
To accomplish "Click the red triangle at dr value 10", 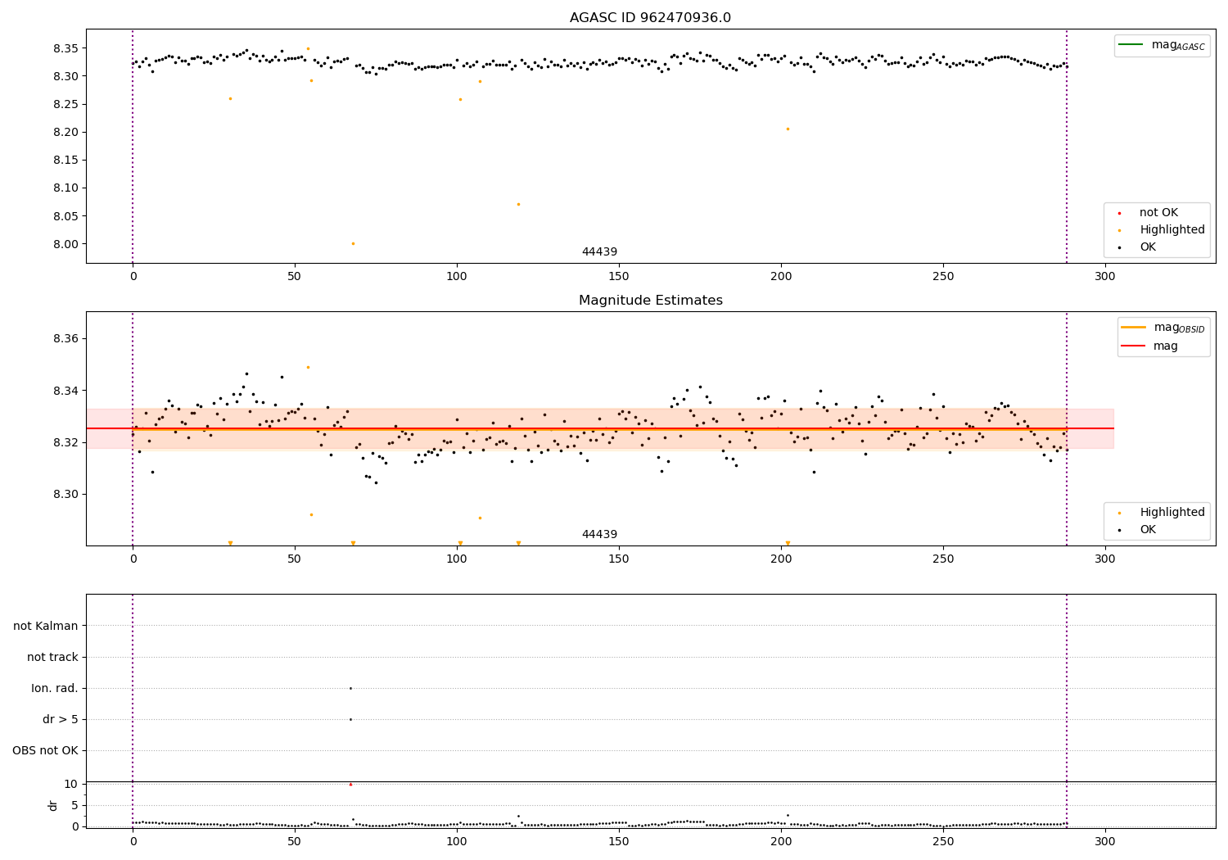I will click(350, 784).
